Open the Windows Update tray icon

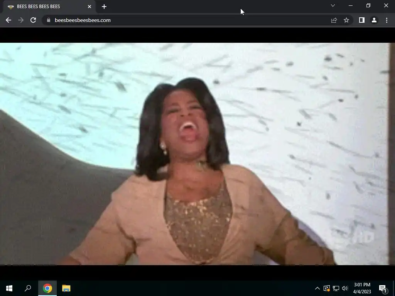(x=326, y=288)
